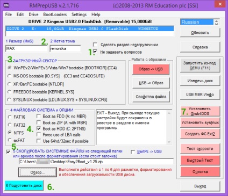228x196 pixels.
Task: Open the Settings menu
Action: (79, 14)
